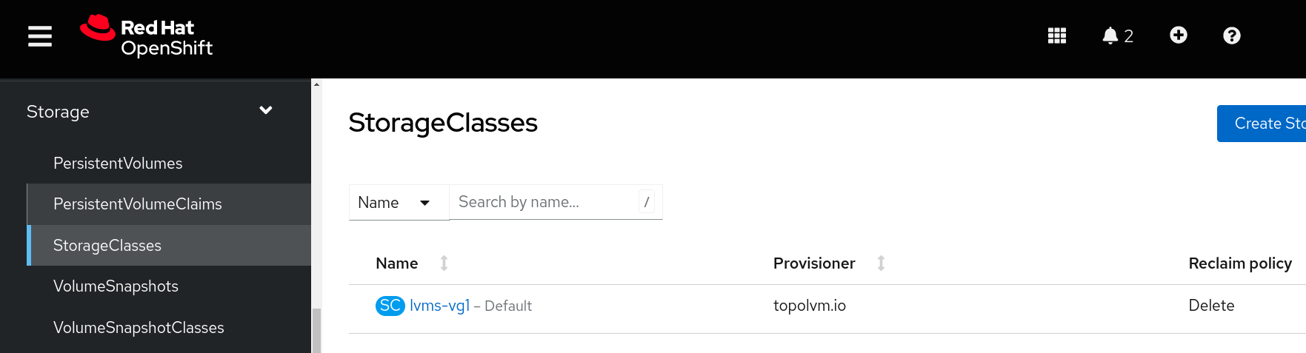Screen dimensions: 1306x353
Task: Sort table by Provisioner column arrows
Action: coord(881,263)
